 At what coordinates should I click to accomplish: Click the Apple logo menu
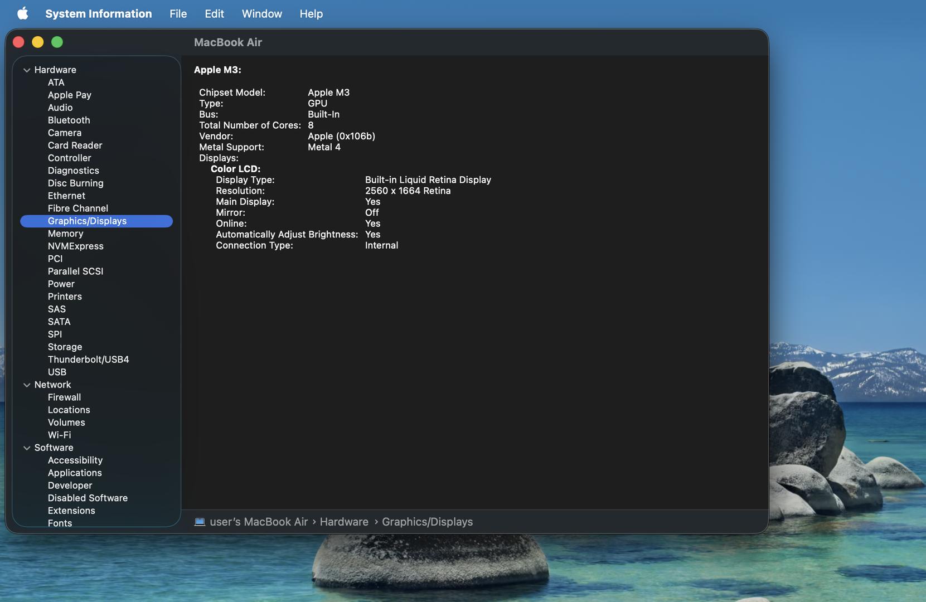[x=22, y=13]
